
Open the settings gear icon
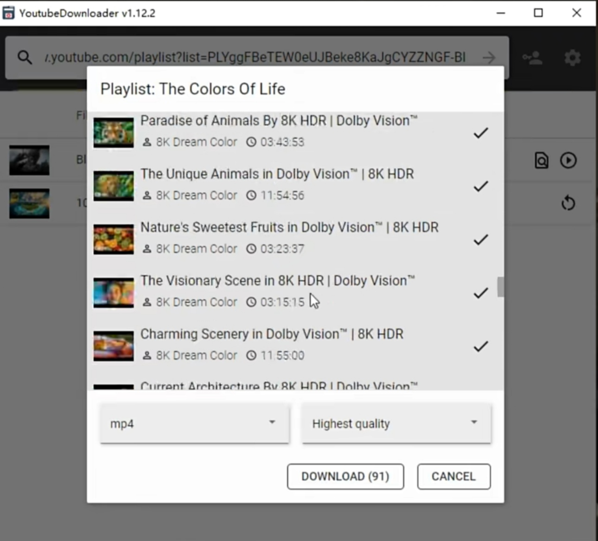pyautogui.click(x=572, y=58)
